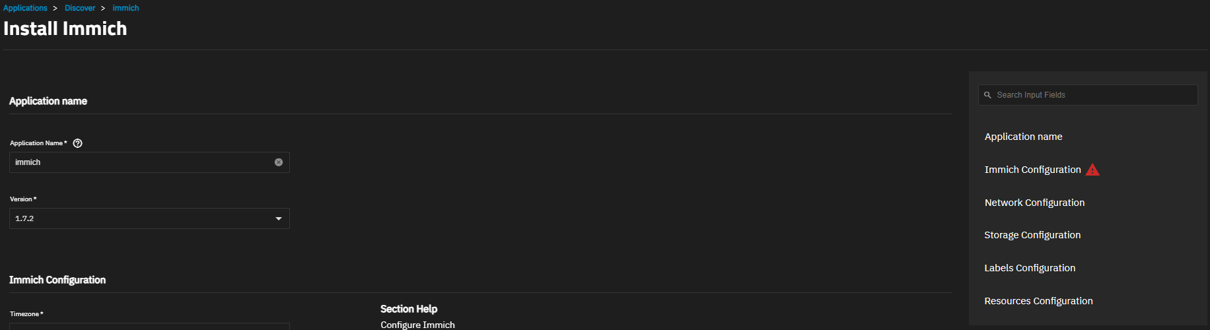The height and width of the screenshot is (330, 1210).
Task: Go to Resources Configuration in the sidebar
Action: point(1038,301)
